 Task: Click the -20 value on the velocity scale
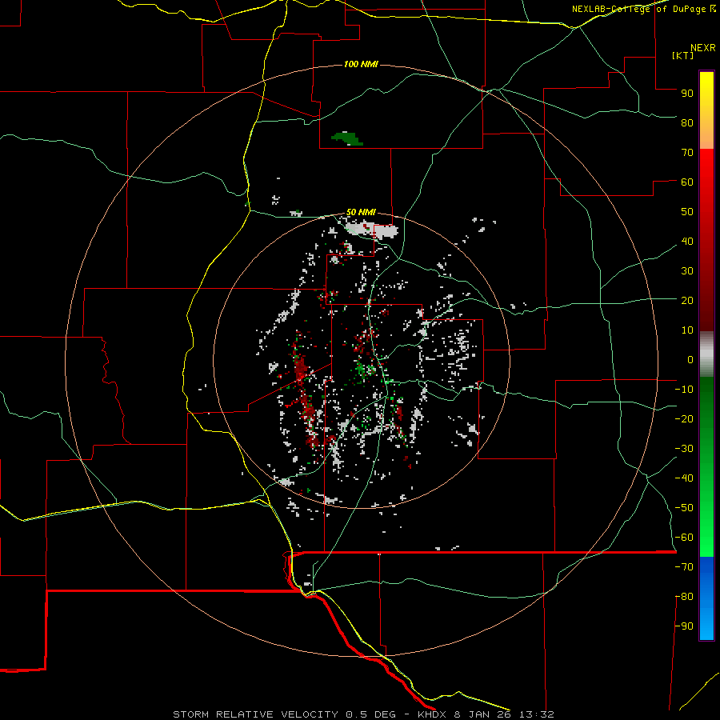point(684,418)
